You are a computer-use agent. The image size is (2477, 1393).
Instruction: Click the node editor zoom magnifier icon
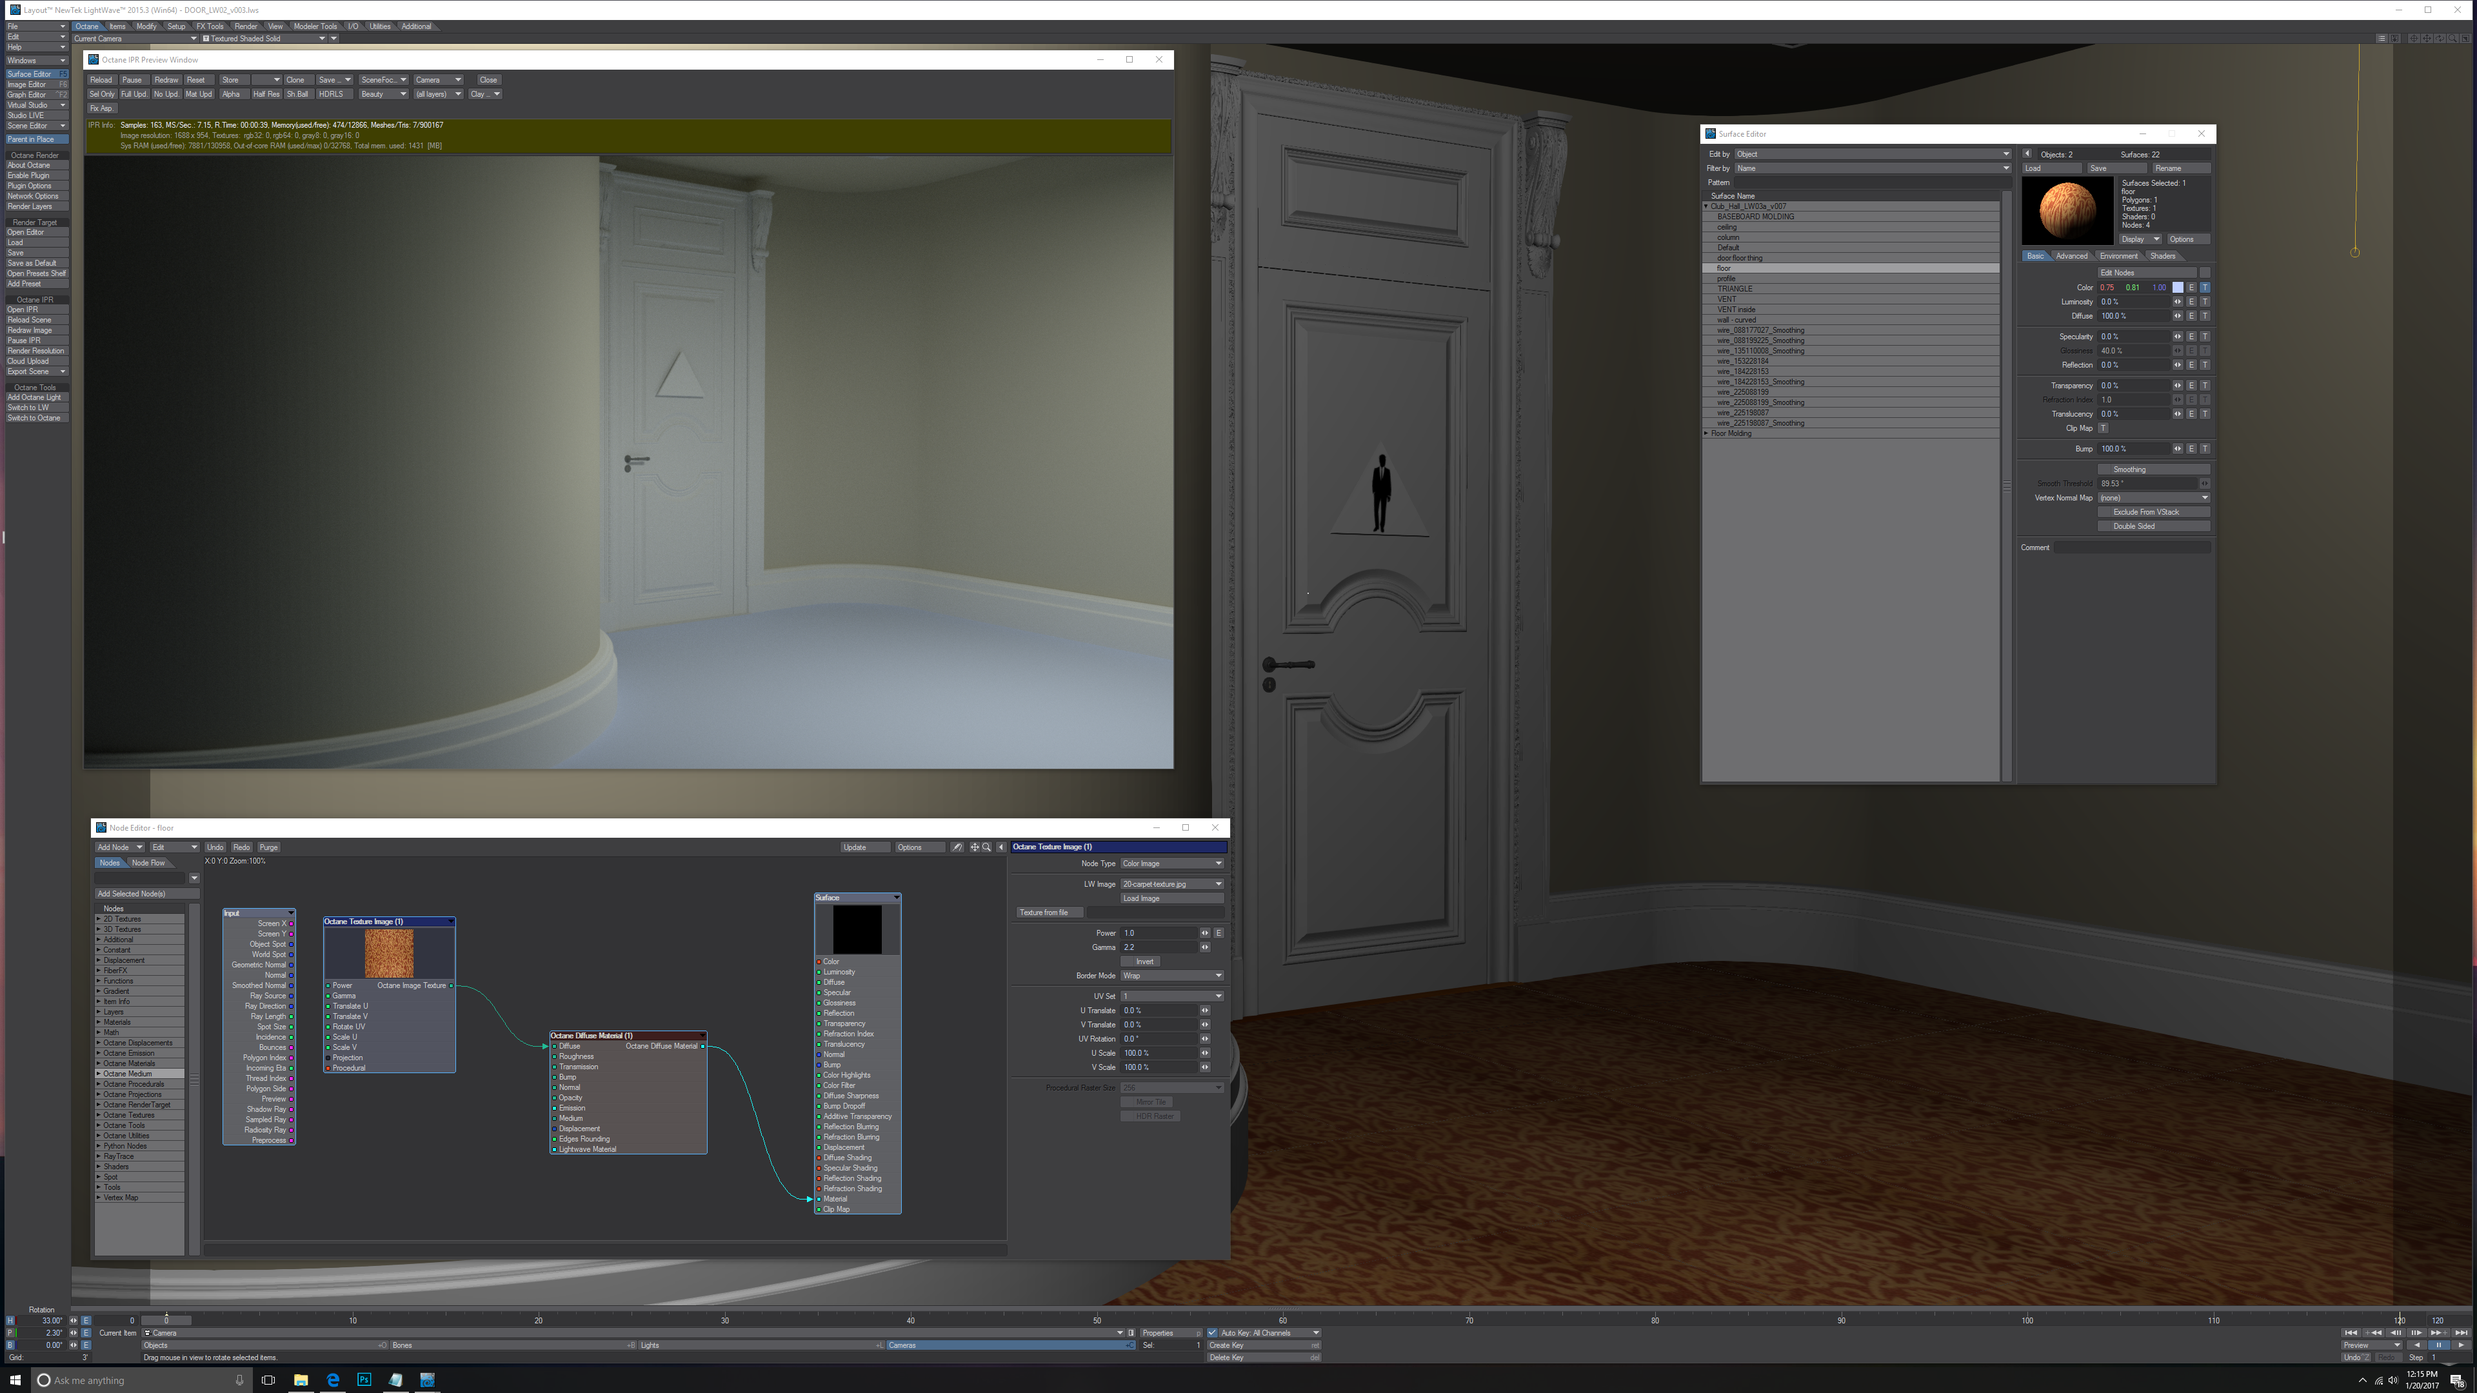coord(986,847)
